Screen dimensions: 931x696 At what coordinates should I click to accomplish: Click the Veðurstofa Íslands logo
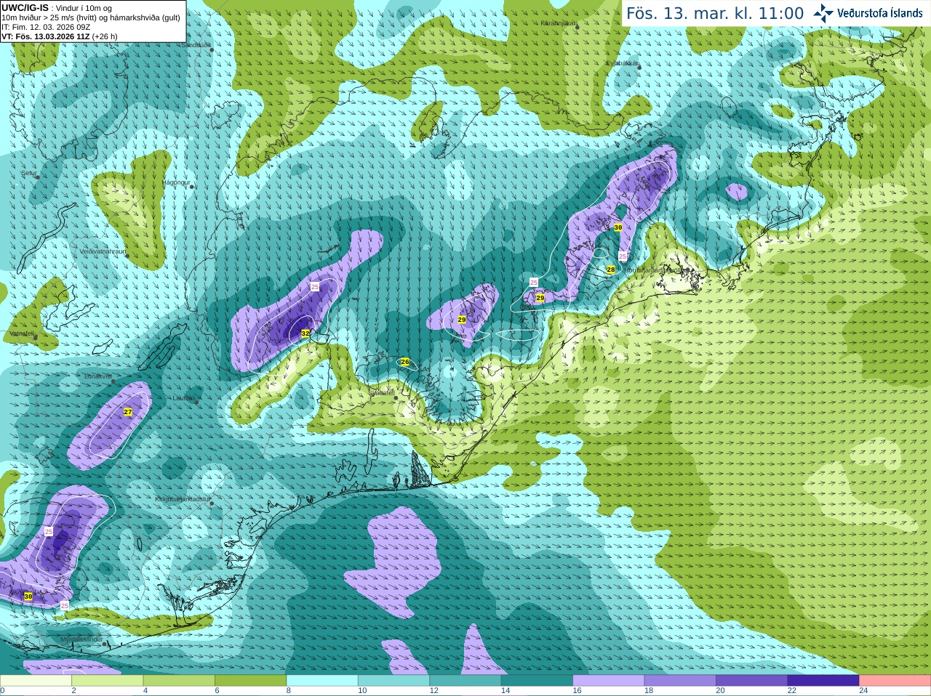click(868, 13)
